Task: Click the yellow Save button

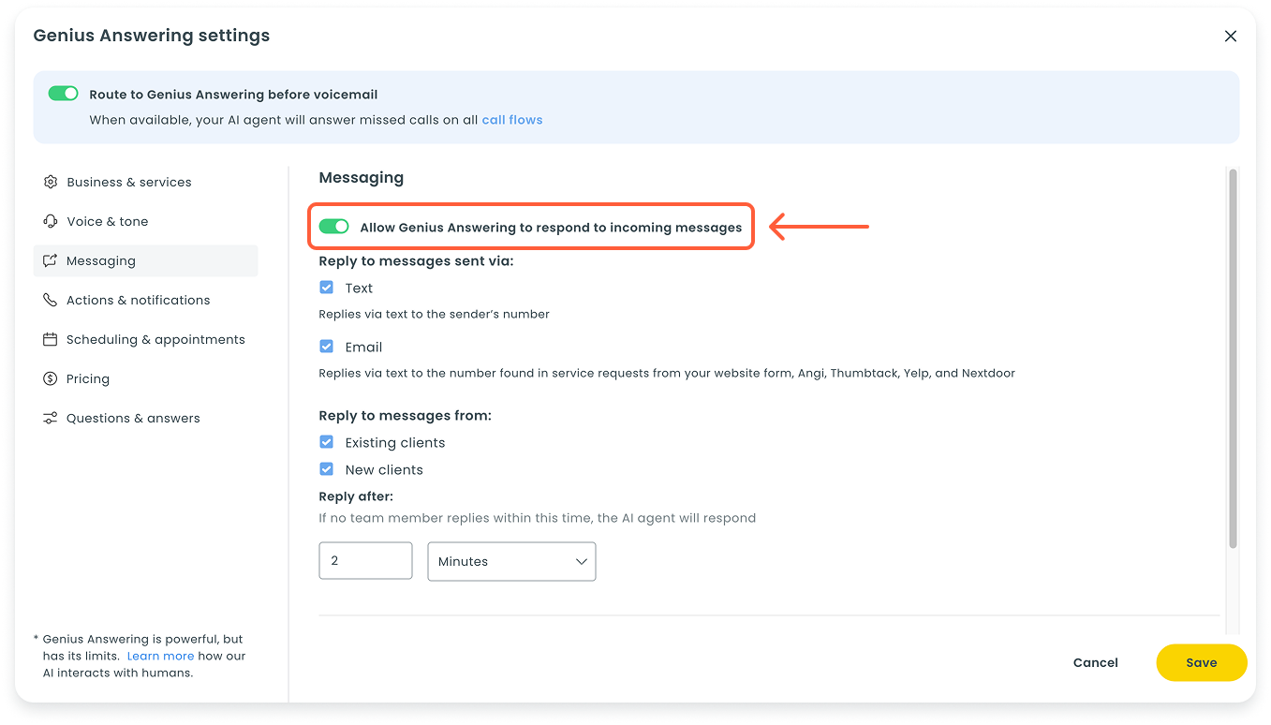Action: click(x=1201, y=662)
